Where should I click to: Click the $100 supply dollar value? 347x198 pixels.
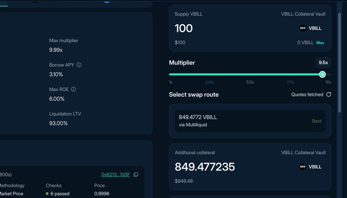click(x=180, y=42)
